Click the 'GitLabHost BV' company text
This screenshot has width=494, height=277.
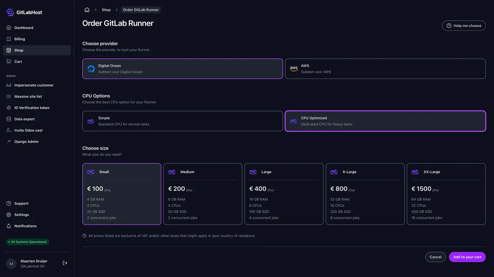33,266
